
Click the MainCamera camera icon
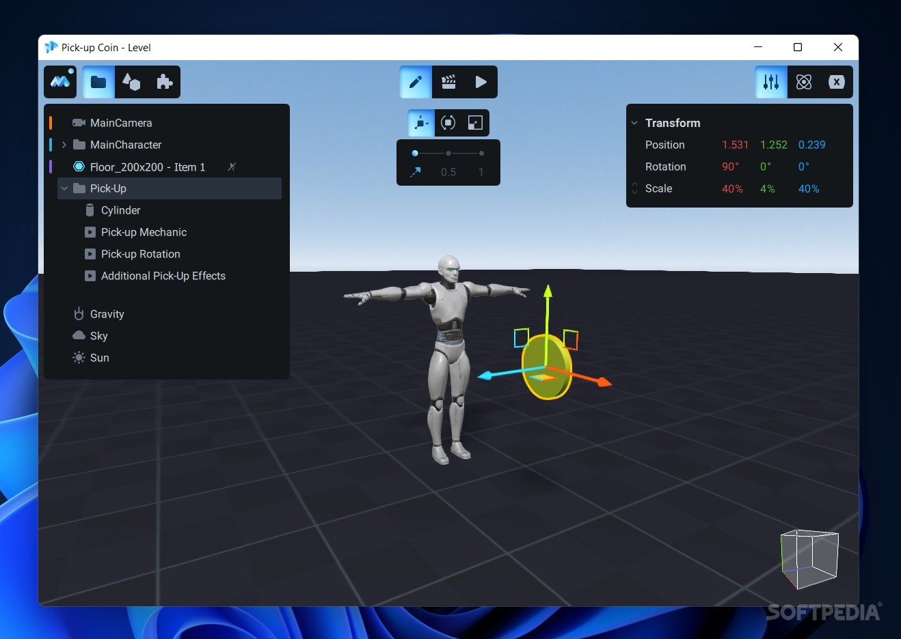[x=79, y=123]
